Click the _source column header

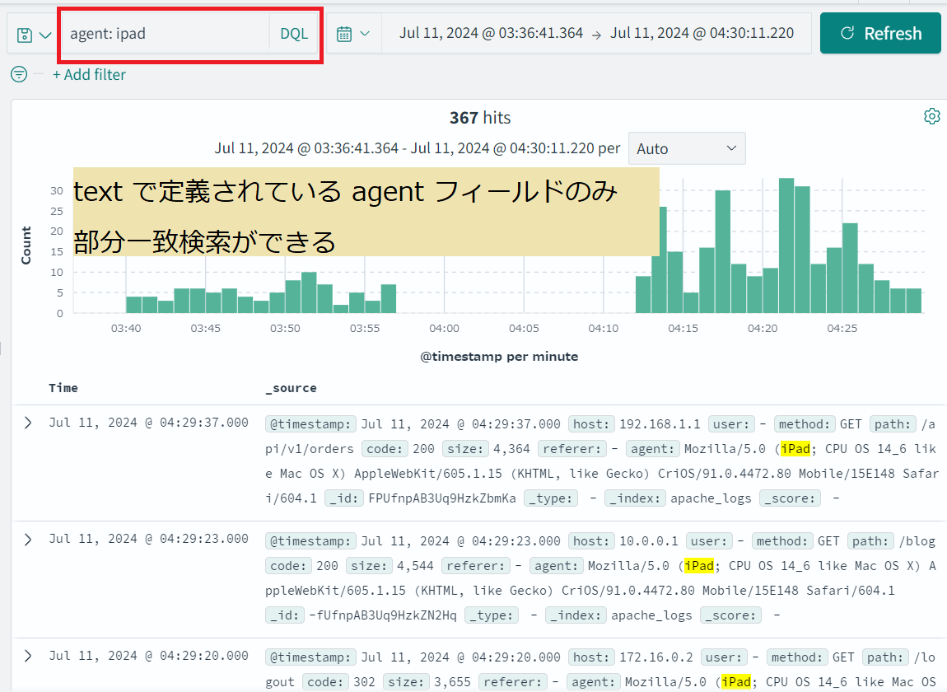pyautogui.click(x=292, y=388)
